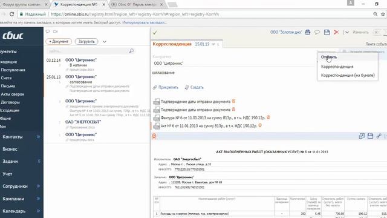Click the signature seal icon after Акт № 6
The width and height of the screenshot is (387, 218).
tap(260, 125)
